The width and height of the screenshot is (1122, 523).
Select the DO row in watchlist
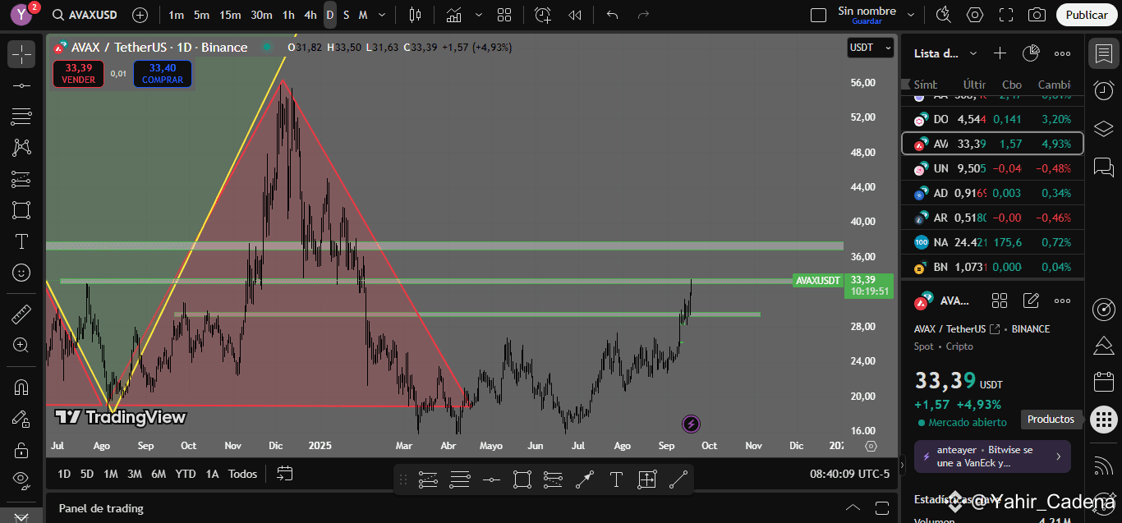[992, 119]
